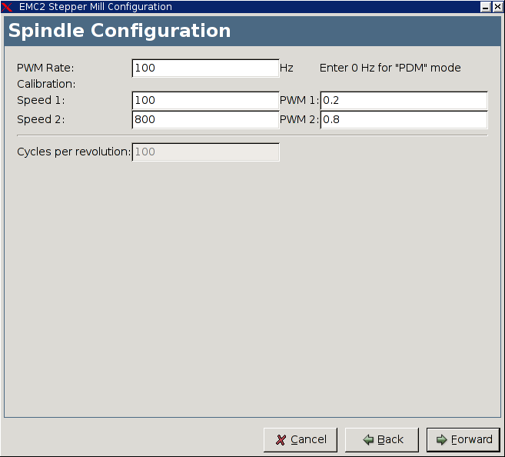Proceed Forward to the next page
The height and width of the screenshot is (457, 505).
click(463, 440)
